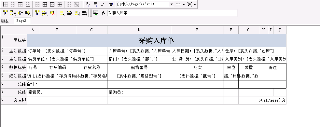Select the 采购员 cell in row 7
320x127 pixels.
[139, 92]
